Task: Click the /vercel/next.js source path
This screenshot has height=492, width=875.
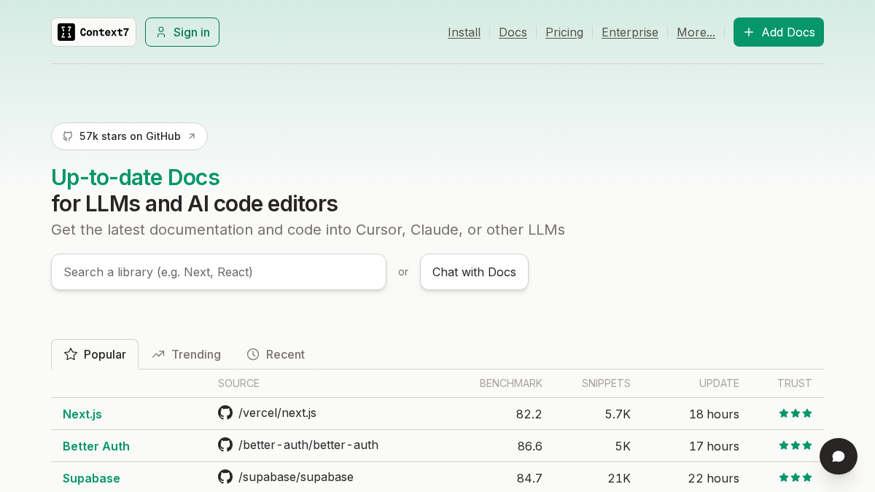Action: (277, 413)
